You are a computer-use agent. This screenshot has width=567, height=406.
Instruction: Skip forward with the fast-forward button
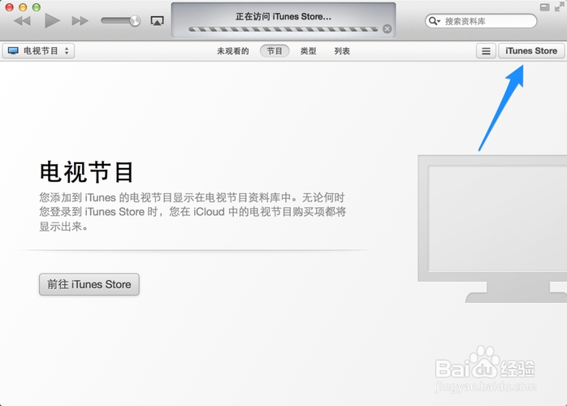pos(80,21)
